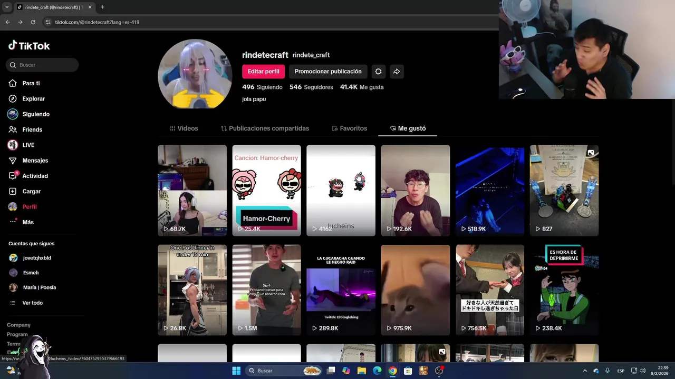This screenshot has width=675, height=379.
Task: Open One Pot Dinner video
Action: click(192, 290)
